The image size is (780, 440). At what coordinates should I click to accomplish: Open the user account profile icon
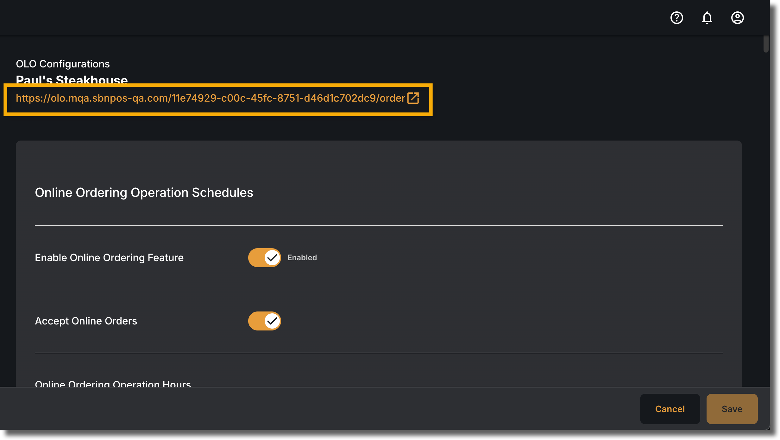(x=737, y=18)
